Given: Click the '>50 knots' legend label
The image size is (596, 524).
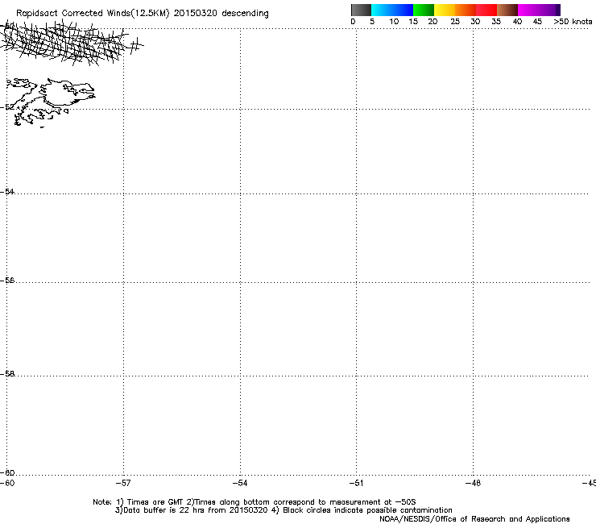Looking at the screenshot, I should [x=573, y=22].
